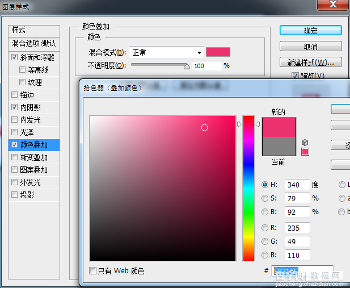The image size is (350, 288).
Task: Select the blue B radio button above hex
Action: (265, 255)
